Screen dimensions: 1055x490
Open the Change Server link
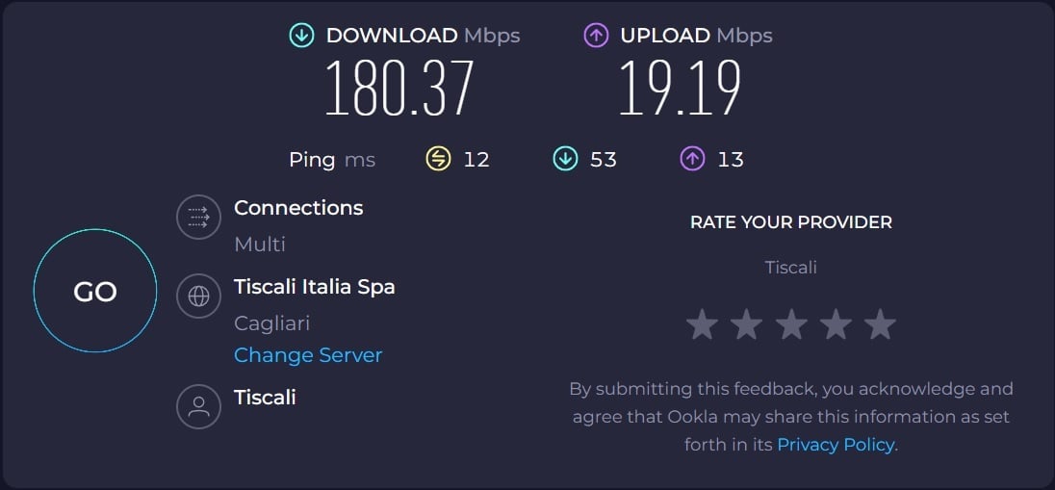point(308,355)
